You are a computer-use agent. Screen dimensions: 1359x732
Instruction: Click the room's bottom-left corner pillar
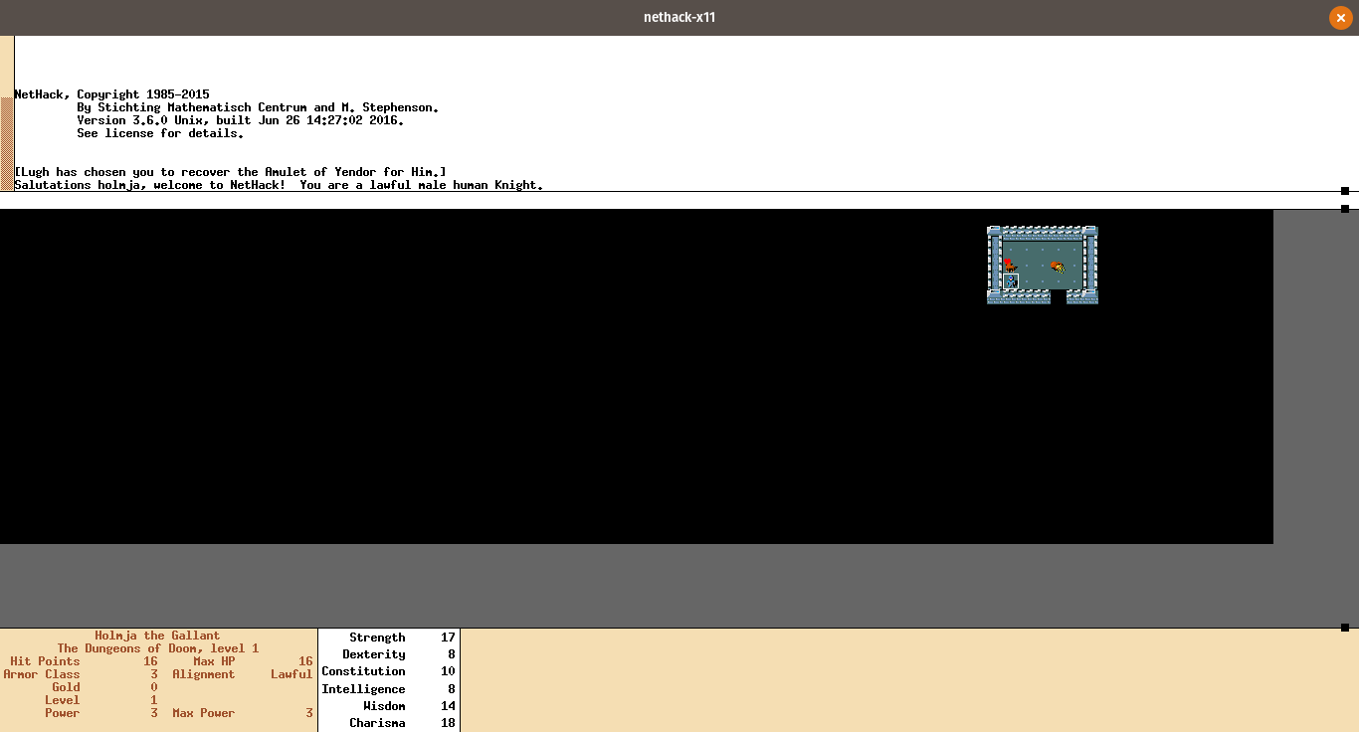(x=995, y=296)
